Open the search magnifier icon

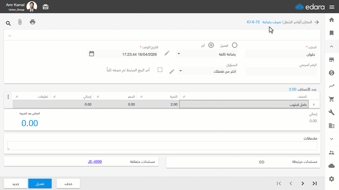(x=8, y=23)
